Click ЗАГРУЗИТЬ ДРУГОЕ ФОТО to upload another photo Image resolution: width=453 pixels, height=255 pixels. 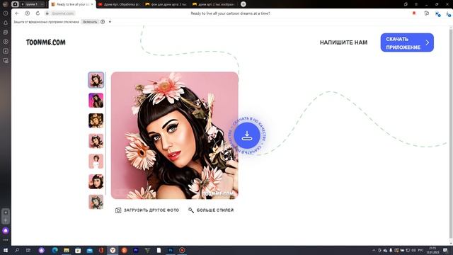tap(147, 210)
